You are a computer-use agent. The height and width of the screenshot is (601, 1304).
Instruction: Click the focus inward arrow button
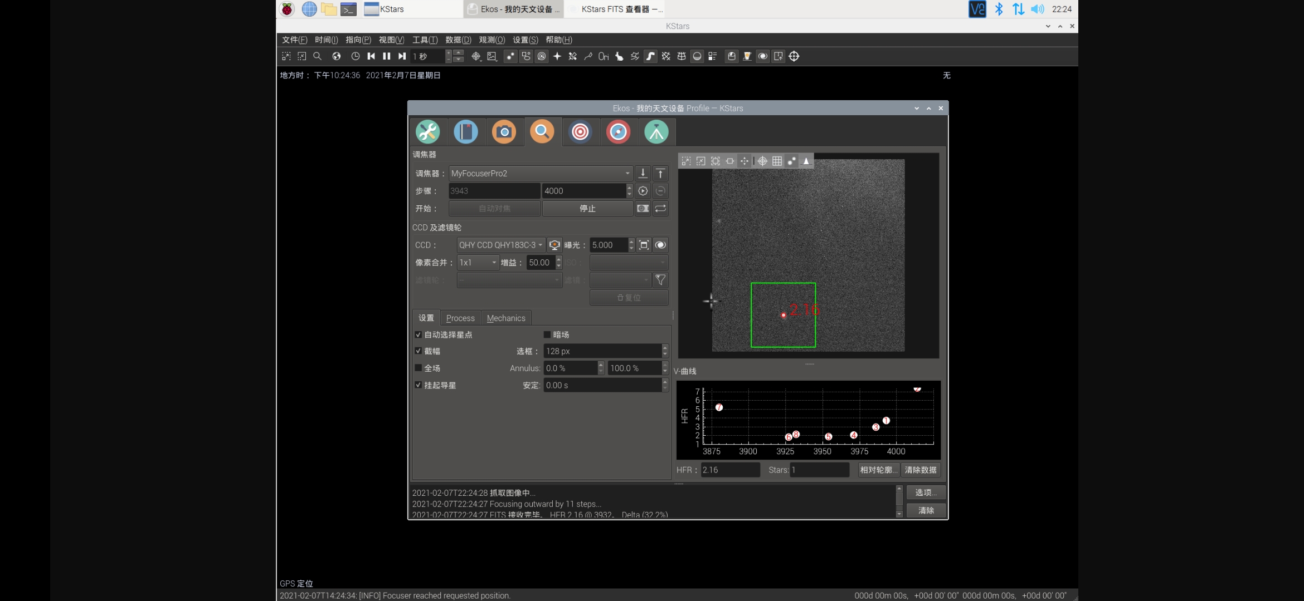point(643,173)
